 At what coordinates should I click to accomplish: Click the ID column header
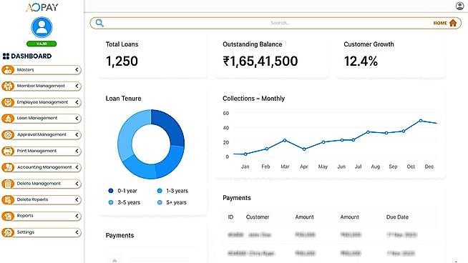pyautogui.click(x=230, y=217)
